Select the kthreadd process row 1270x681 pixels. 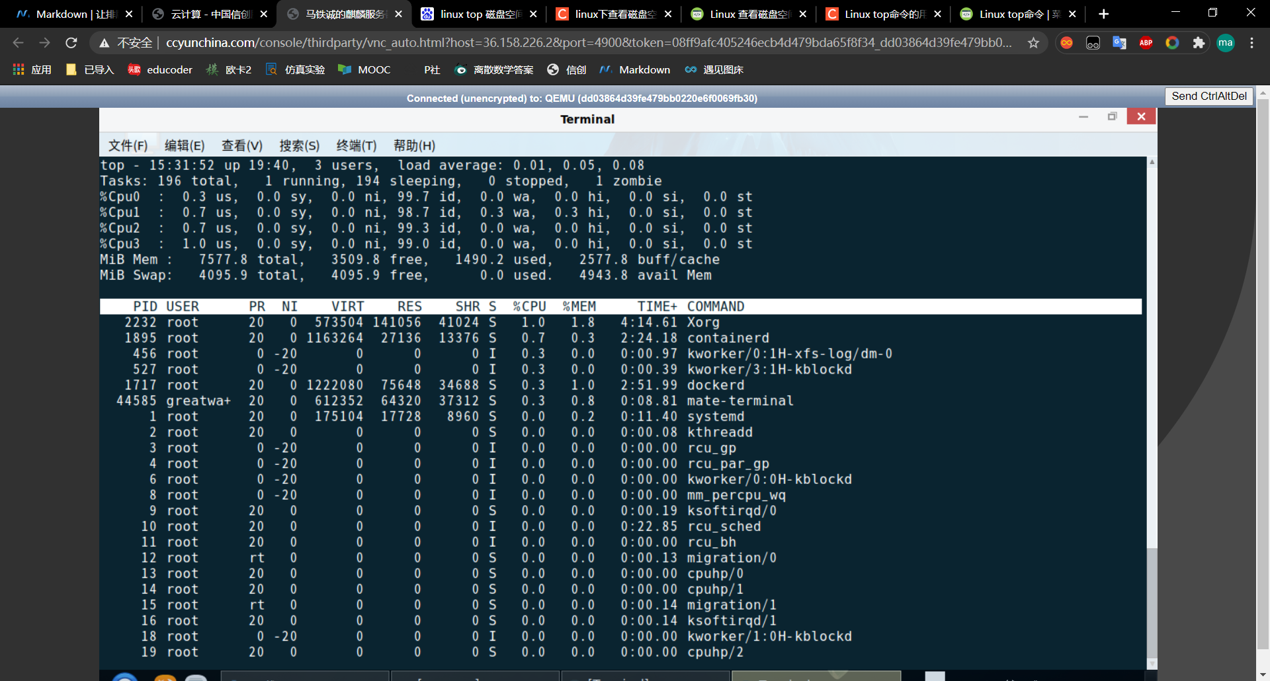620,432
